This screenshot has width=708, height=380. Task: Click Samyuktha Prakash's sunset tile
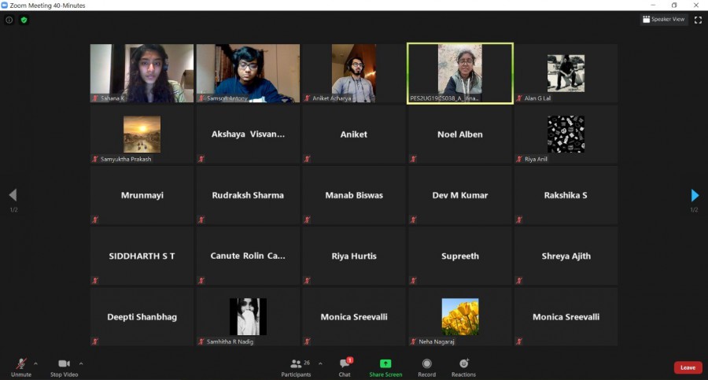pos(142,134)
